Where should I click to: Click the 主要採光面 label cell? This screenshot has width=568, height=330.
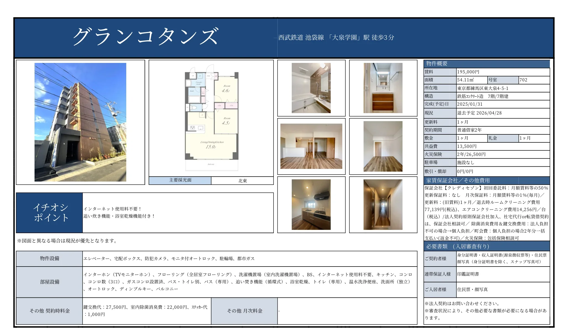coord(180,180)
